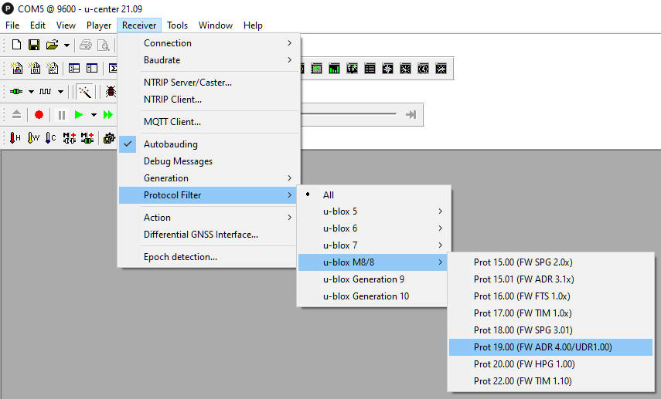Click the red thermometer H hotstart icon
661x399 pixels.
pos(15,137)
